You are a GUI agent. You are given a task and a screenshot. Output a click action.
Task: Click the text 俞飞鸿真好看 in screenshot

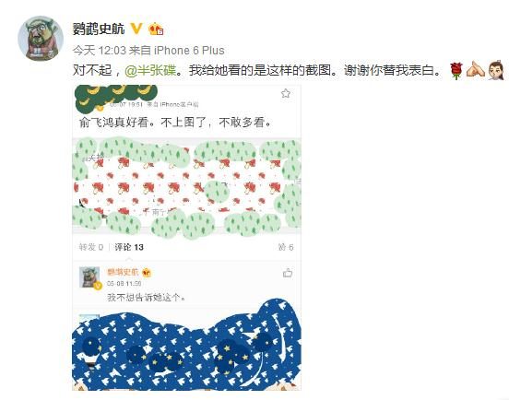pos(113,123)
